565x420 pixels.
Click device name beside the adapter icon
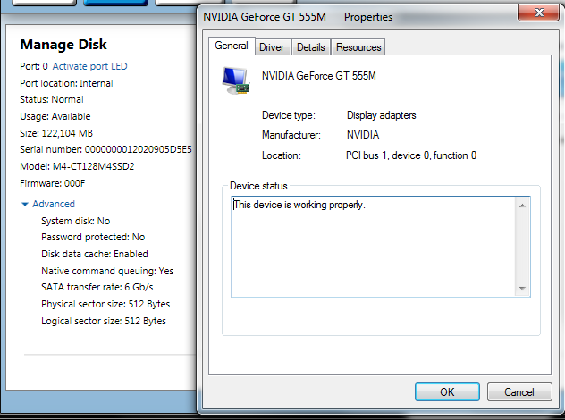coord(319,76)
